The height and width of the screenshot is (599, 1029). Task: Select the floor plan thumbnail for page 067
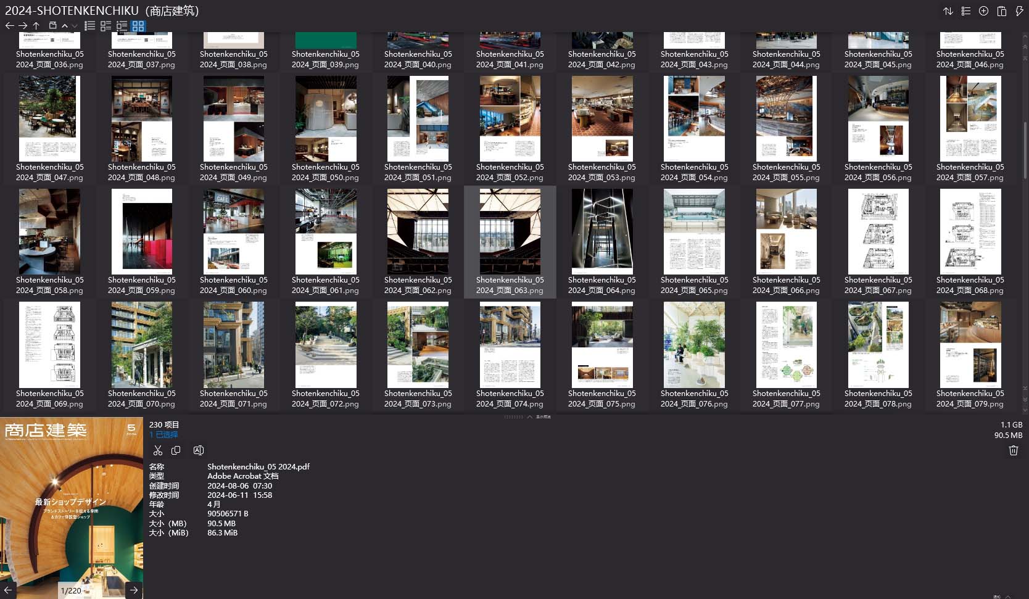click(x=878, y=231)
